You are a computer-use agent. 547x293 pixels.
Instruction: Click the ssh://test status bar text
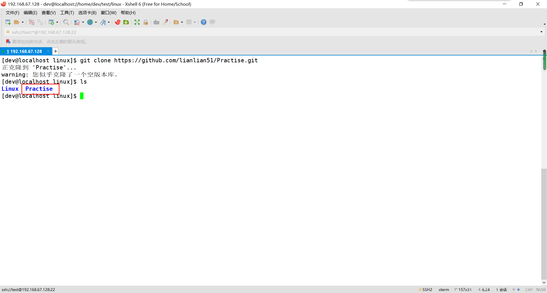(28, 290)
